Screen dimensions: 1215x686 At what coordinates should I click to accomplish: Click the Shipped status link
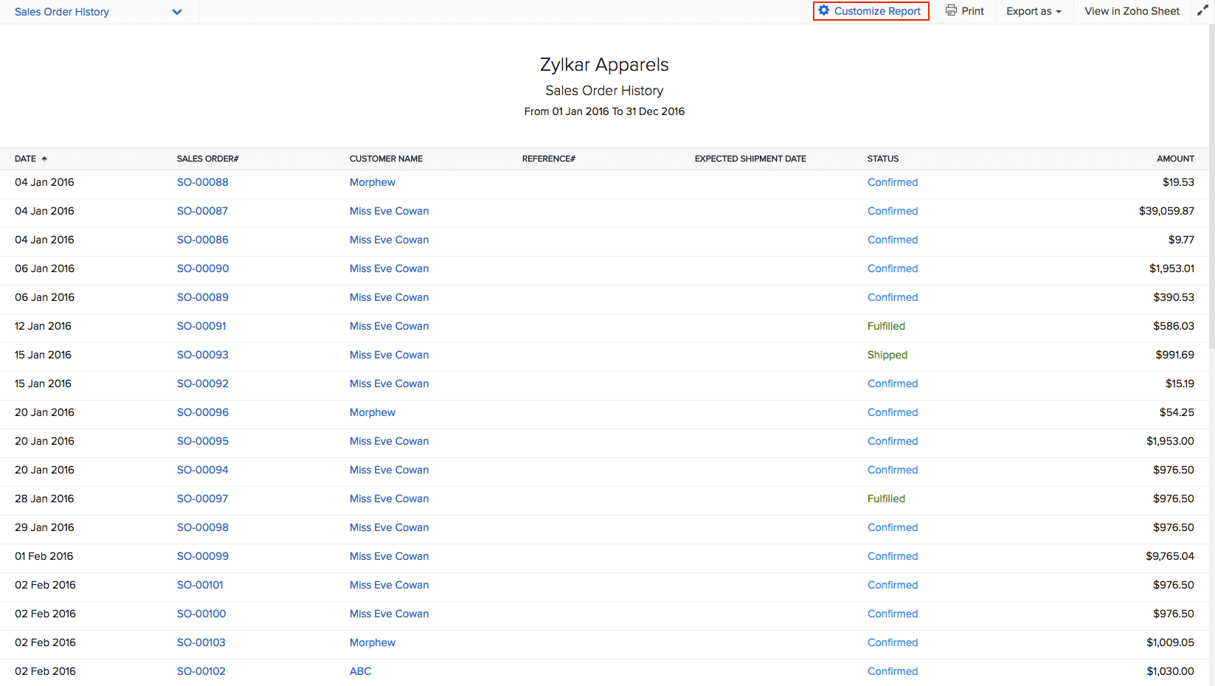887,355
